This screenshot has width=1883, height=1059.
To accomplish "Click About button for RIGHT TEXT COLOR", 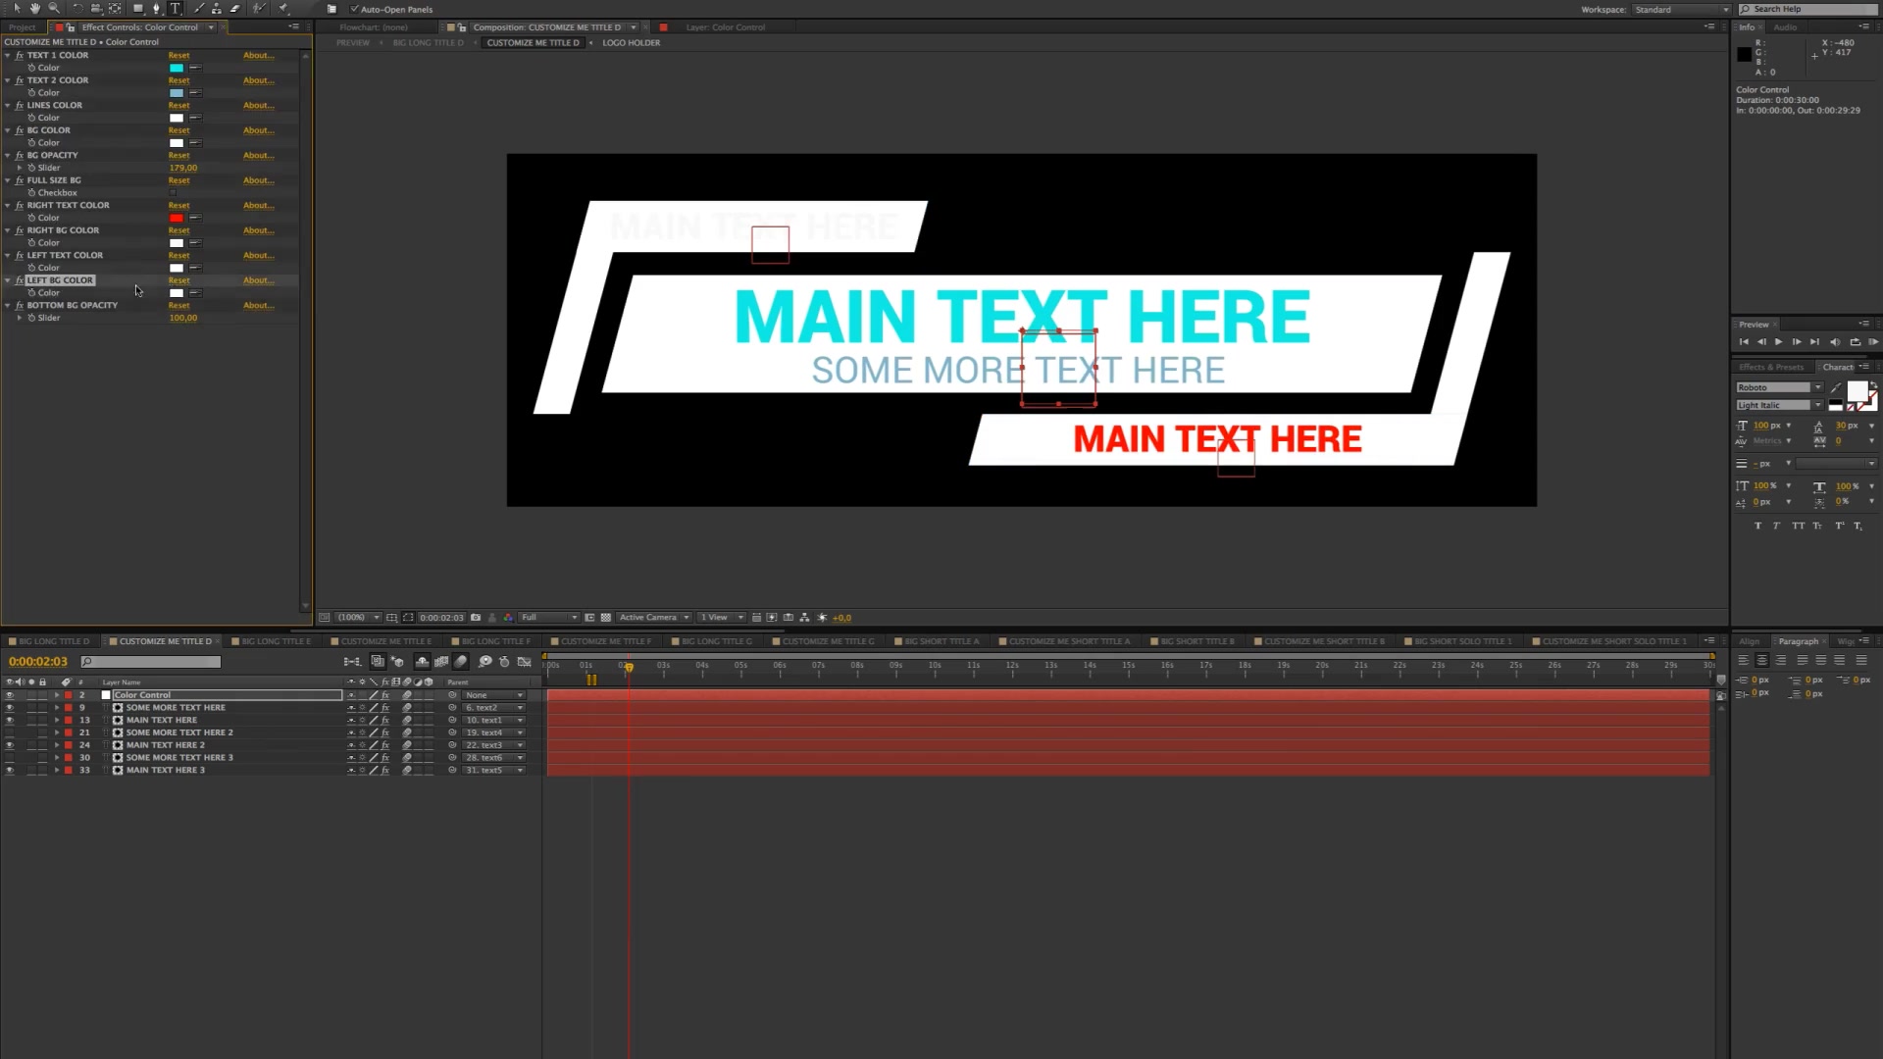I will 257,204.
